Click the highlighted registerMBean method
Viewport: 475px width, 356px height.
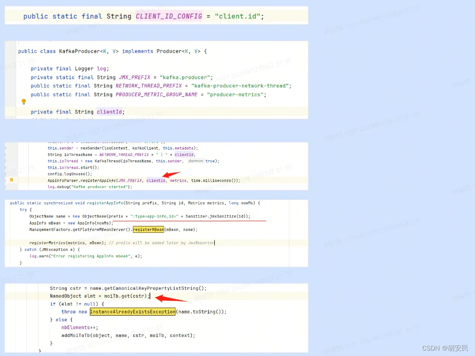click(x=148, y=230)
